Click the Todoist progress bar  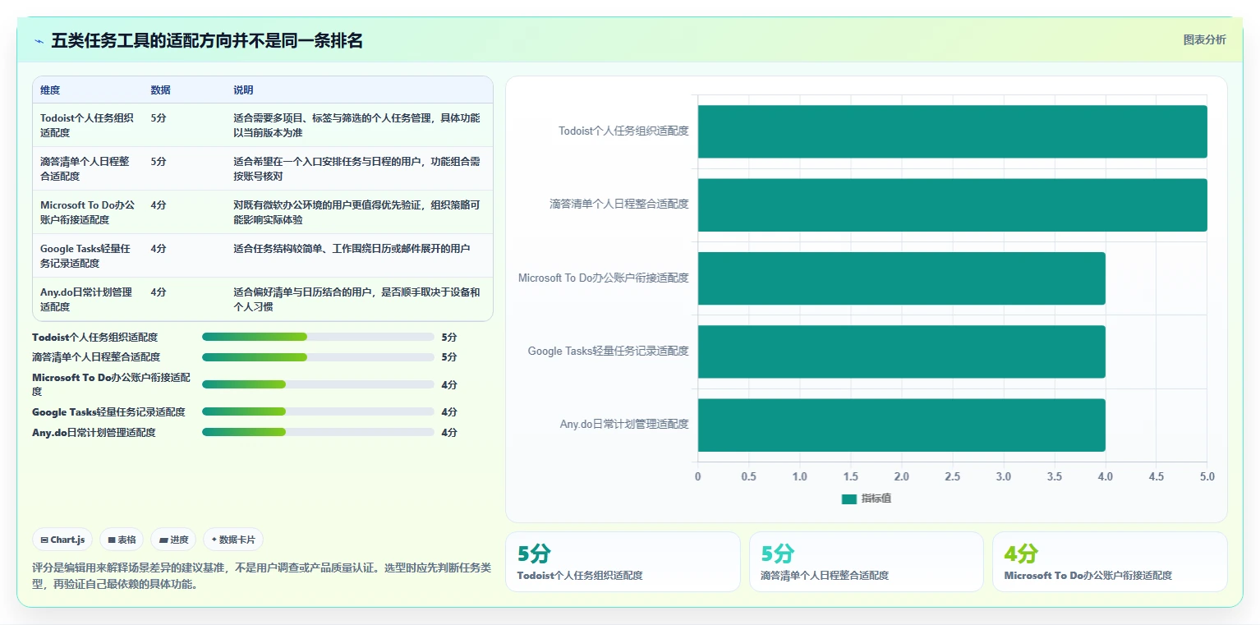318,337
